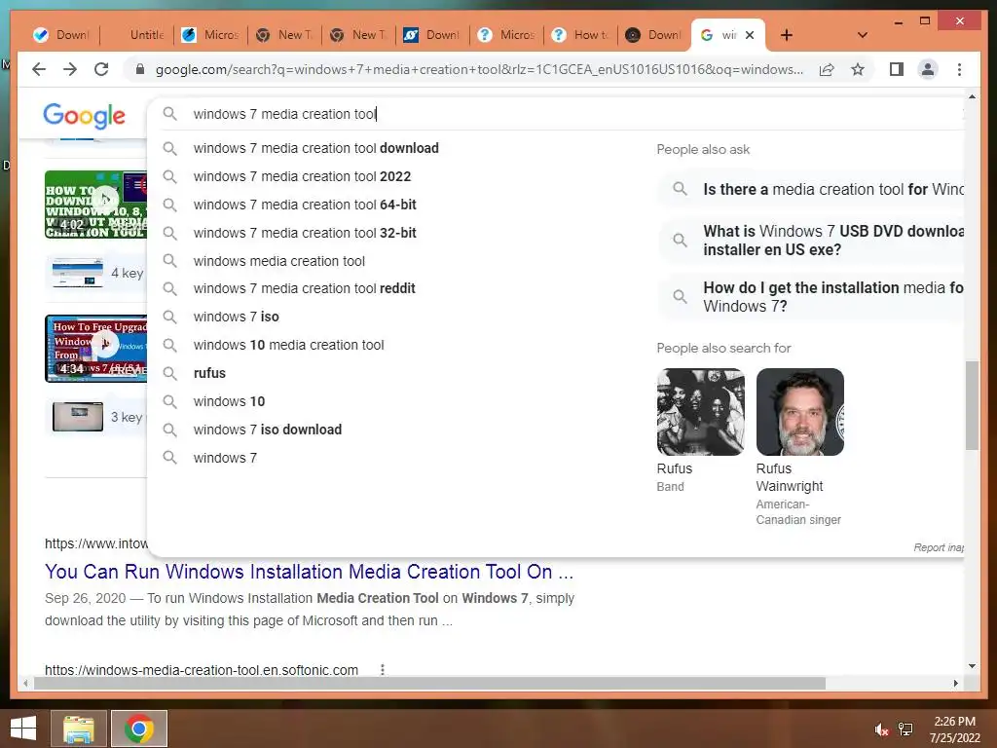Click question 'How do I get the installation media'
997x748 pixels.
click(811, 296)
